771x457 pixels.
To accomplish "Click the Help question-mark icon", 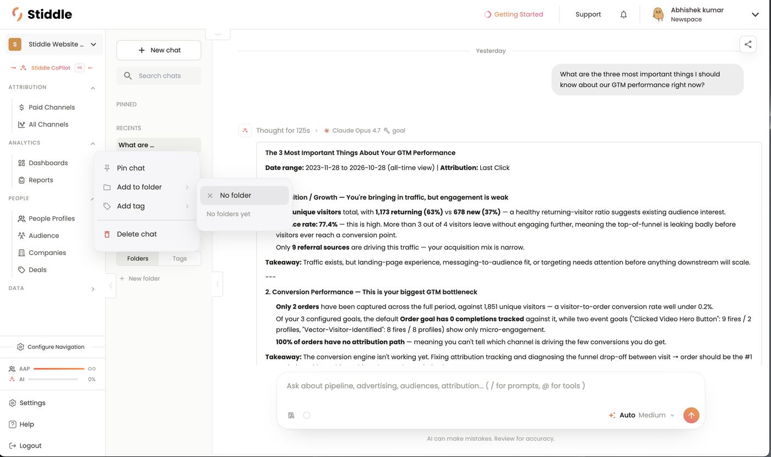I will pyautogui.click(x=13, y=424).
